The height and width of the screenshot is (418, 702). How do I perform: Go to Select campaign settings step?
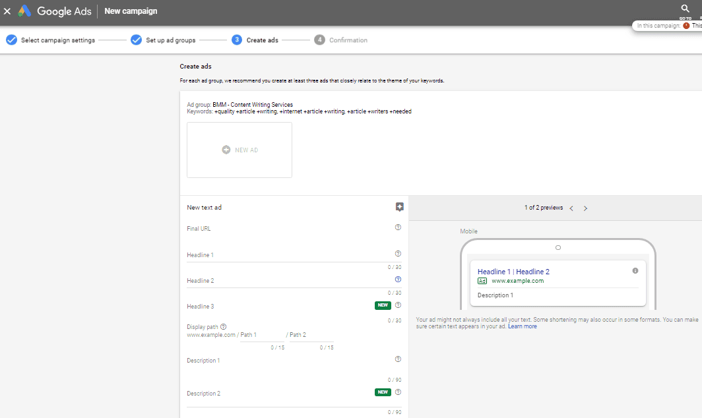click(51, 40)
